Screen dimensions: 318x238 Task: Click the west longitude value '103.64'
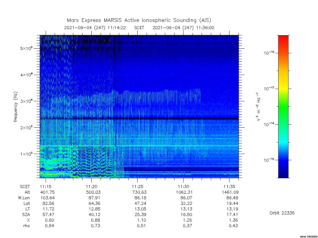tap(48, 198)
